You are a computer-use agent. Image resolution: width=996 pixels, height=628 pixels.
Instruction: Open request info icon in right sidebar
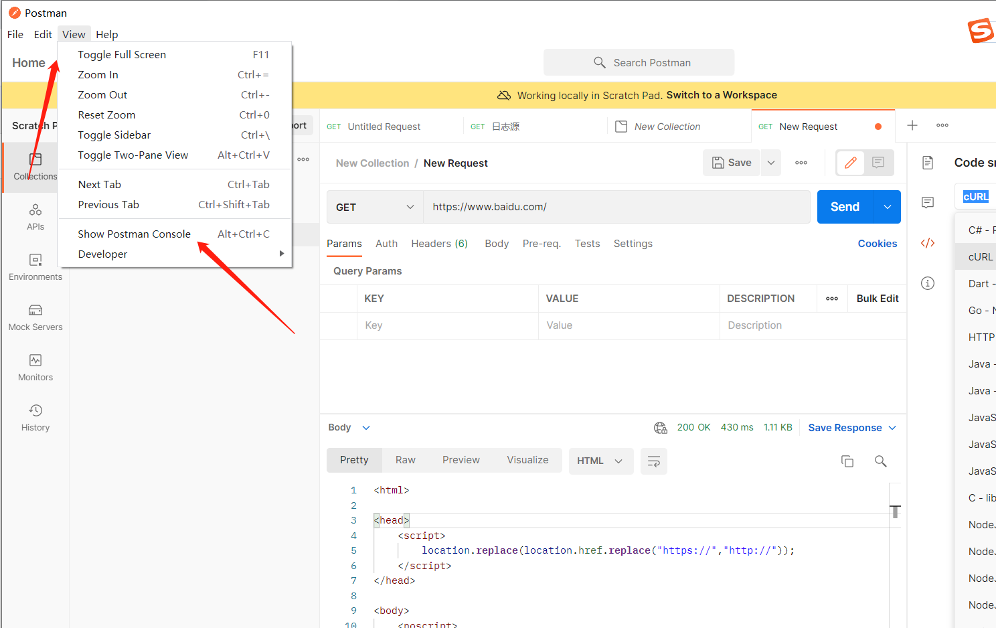click(x=928, y=283)
